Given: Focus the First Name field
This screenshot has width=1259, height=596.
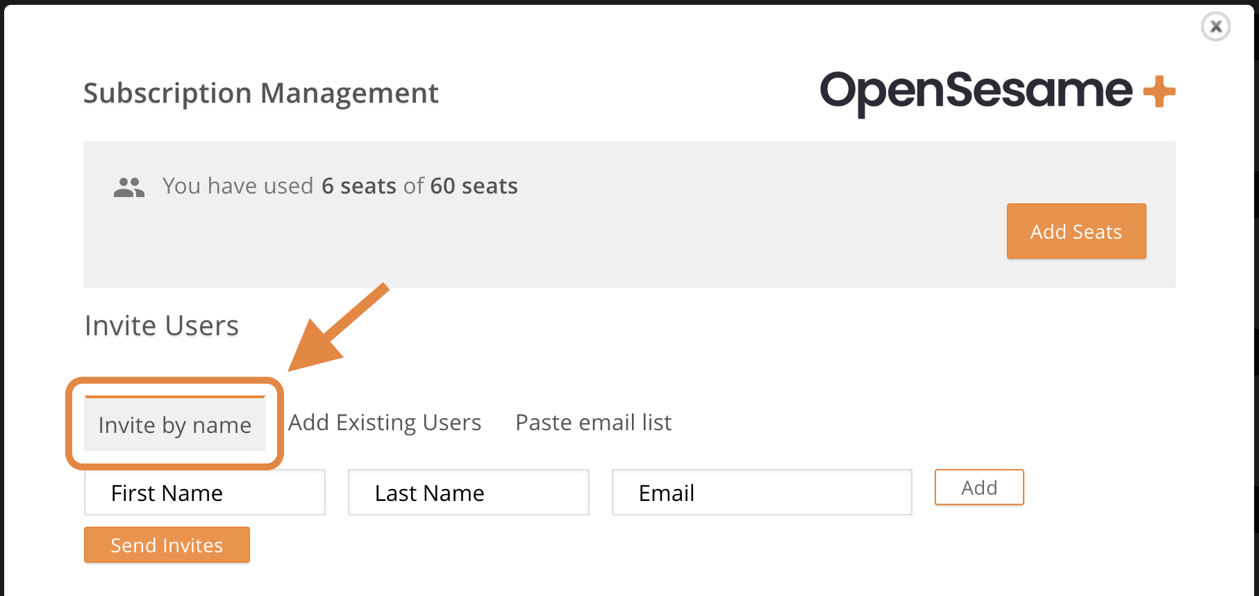Looking at the screenshot, I should (205, 493).
